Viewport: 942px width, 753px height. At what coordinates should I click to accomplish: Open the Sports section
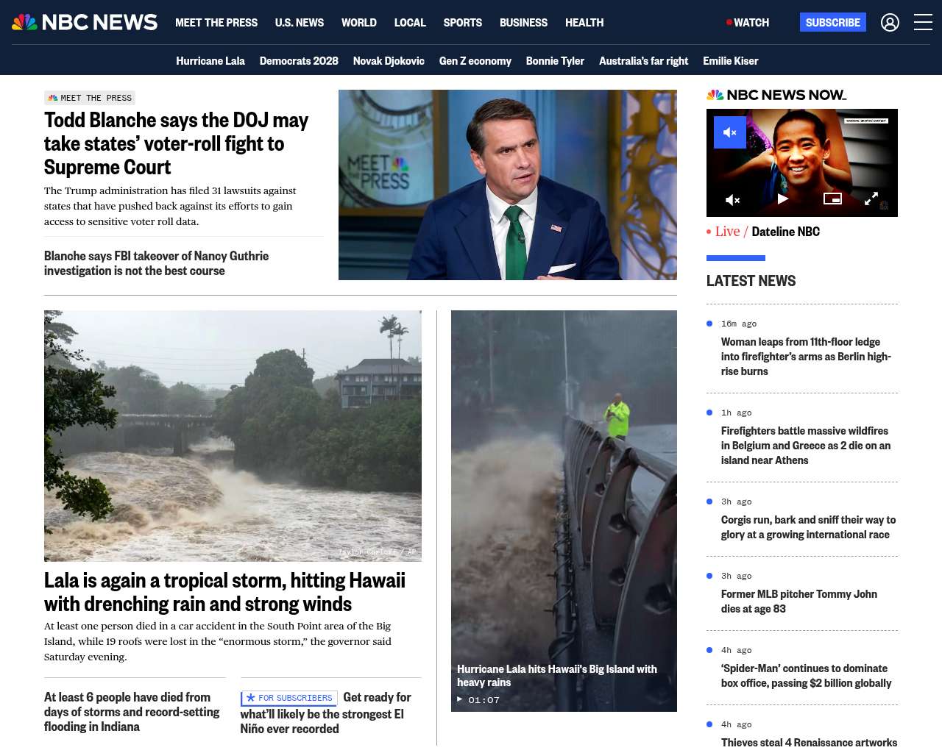click(463, 23)
